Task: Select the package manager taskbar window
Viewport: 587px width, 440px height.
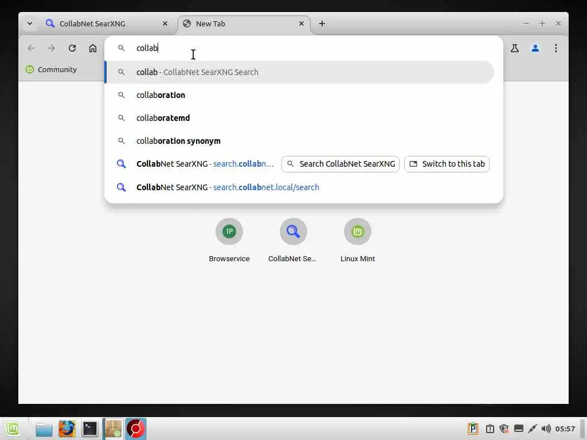Action: tap(113, 429)
